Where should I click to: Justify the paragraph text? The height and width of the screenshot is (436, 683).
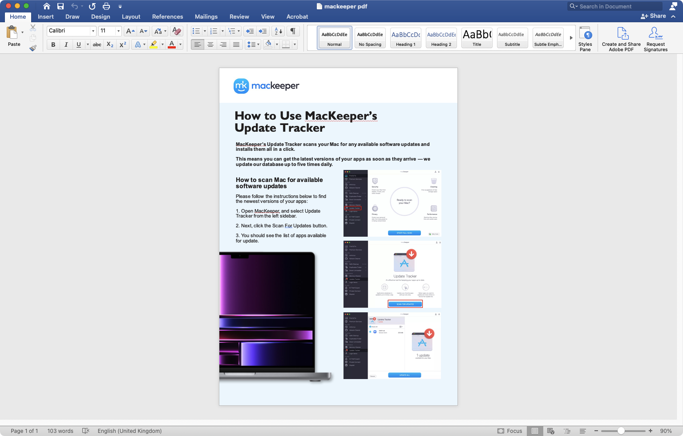click(236, 44)
